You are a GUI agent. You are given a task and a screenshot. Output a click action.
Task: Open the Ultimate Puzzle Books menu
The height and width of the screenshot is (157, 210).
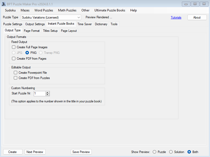(x=110, y=10)
